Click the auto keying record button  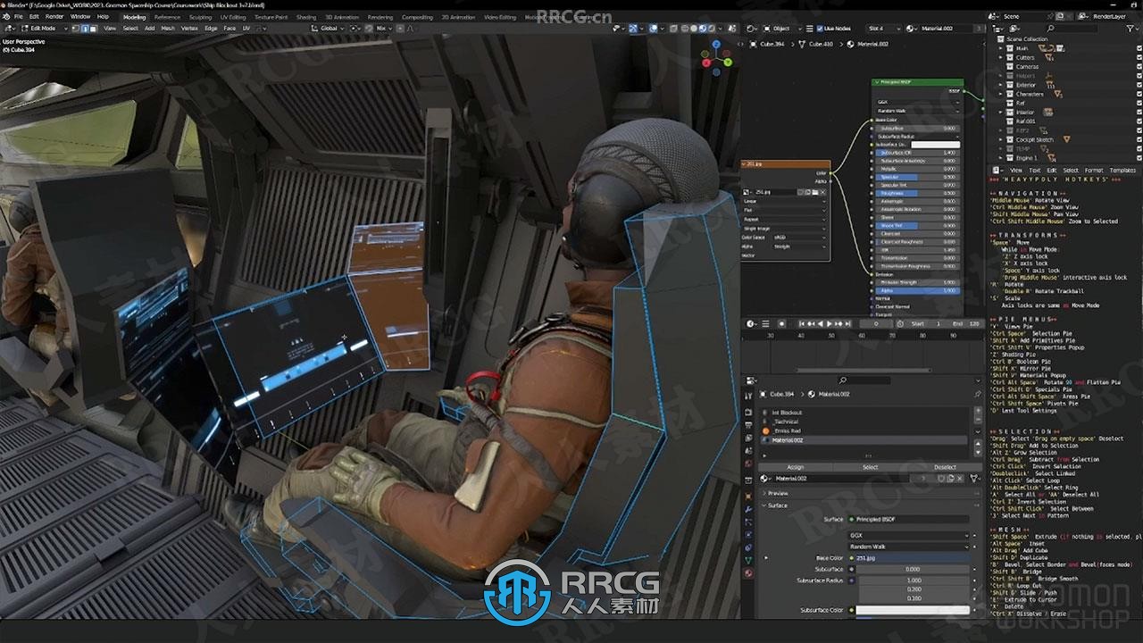point(782,323)
